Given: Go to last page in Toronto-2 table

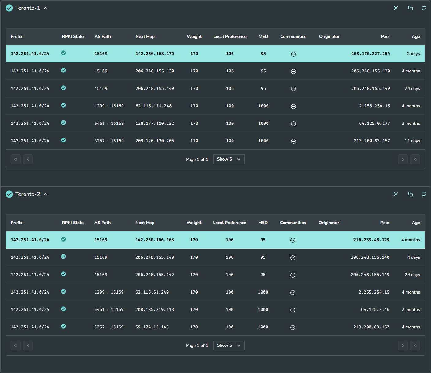Looking at the screenshot, I should pos(415,345).
